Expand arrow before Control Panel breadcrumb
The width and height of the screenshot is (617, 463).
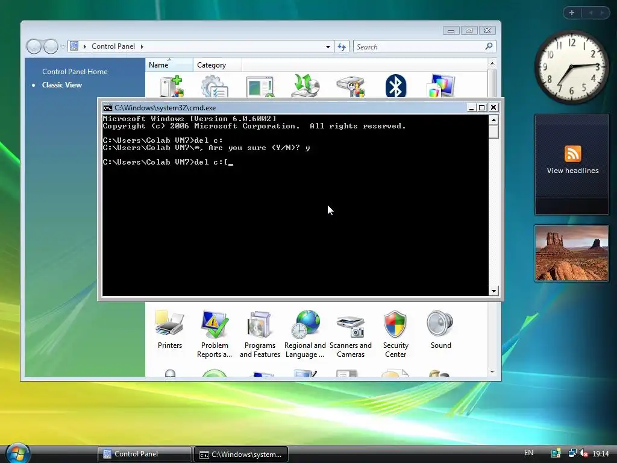click(84, 46)
